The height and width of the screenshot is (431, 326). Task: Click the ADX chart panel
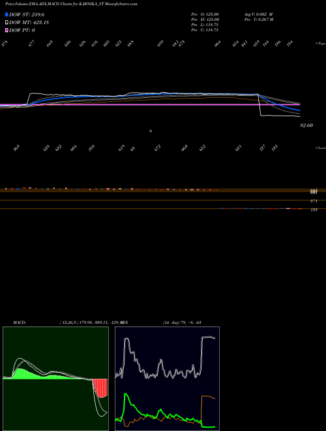(167, 379)
